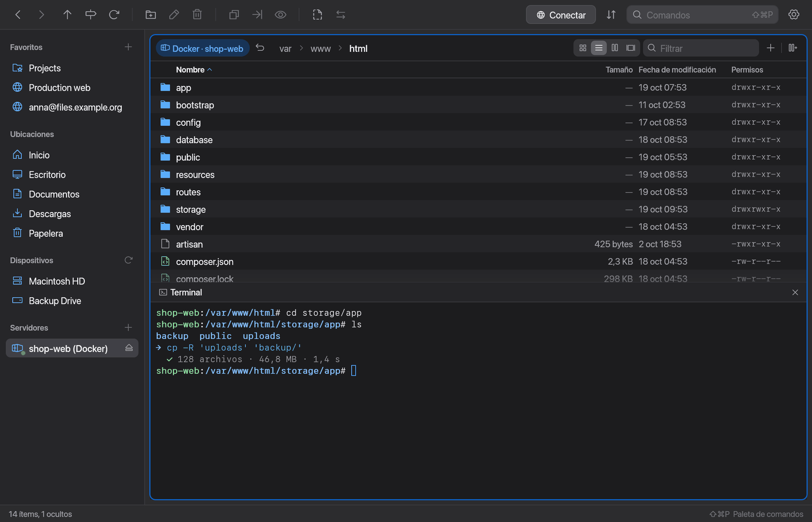
Task: Sort by Tamaño column header
Action: 619,69
